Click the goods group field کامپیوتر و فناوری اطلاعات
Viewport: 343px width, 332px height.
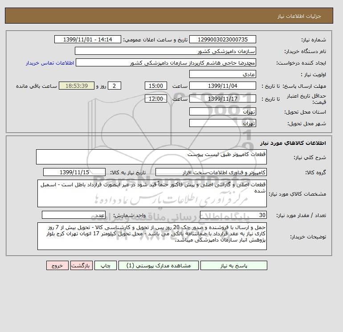(x=211, y=172)
